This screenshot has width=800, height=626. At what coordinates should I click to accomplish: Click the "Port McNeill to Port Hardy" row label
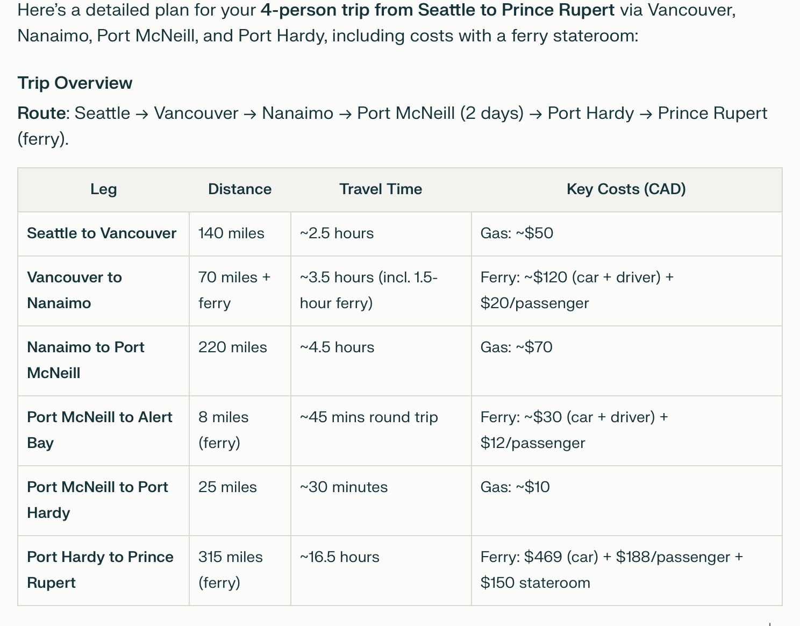click(97, 500)
